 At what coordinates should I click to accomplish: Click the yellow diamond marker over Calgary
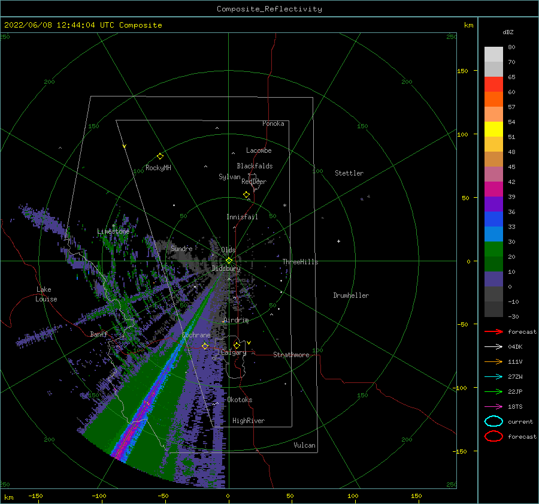pyautogui.click(x=237, y=345)
